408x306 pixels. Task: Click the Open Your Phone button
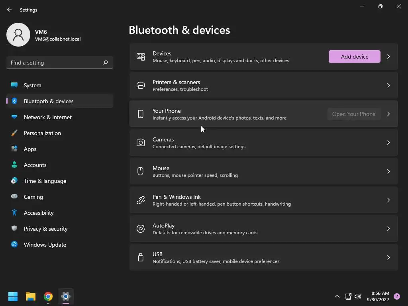pos(353,114)
